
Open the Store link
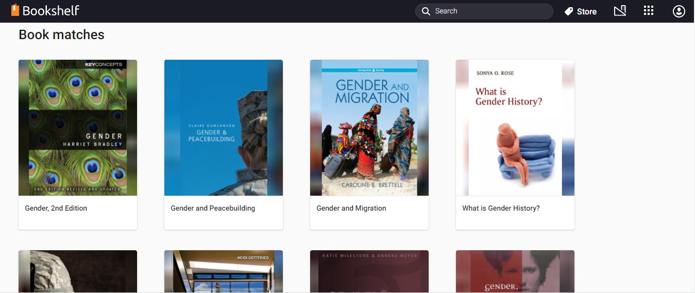[581, 11]
